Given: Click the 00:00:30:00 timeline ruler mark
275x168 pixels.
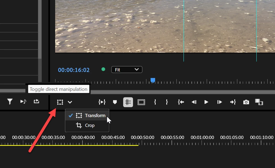Looking at the screenshot, I should click(24, 137).
